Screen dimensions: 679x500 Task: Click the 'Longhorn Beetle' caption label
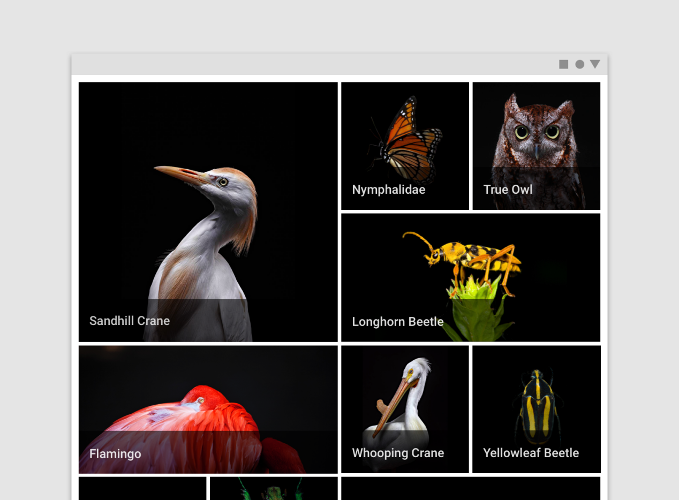point(398,322)
